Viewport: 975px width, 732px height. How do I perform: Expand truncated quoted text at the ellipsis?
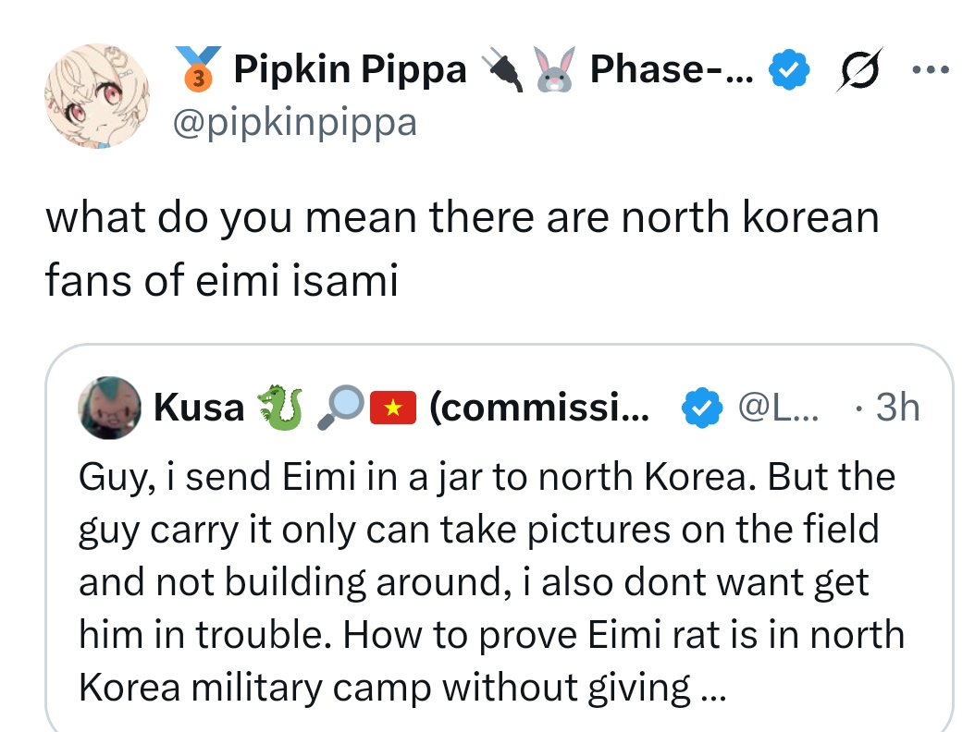(710, 688)
